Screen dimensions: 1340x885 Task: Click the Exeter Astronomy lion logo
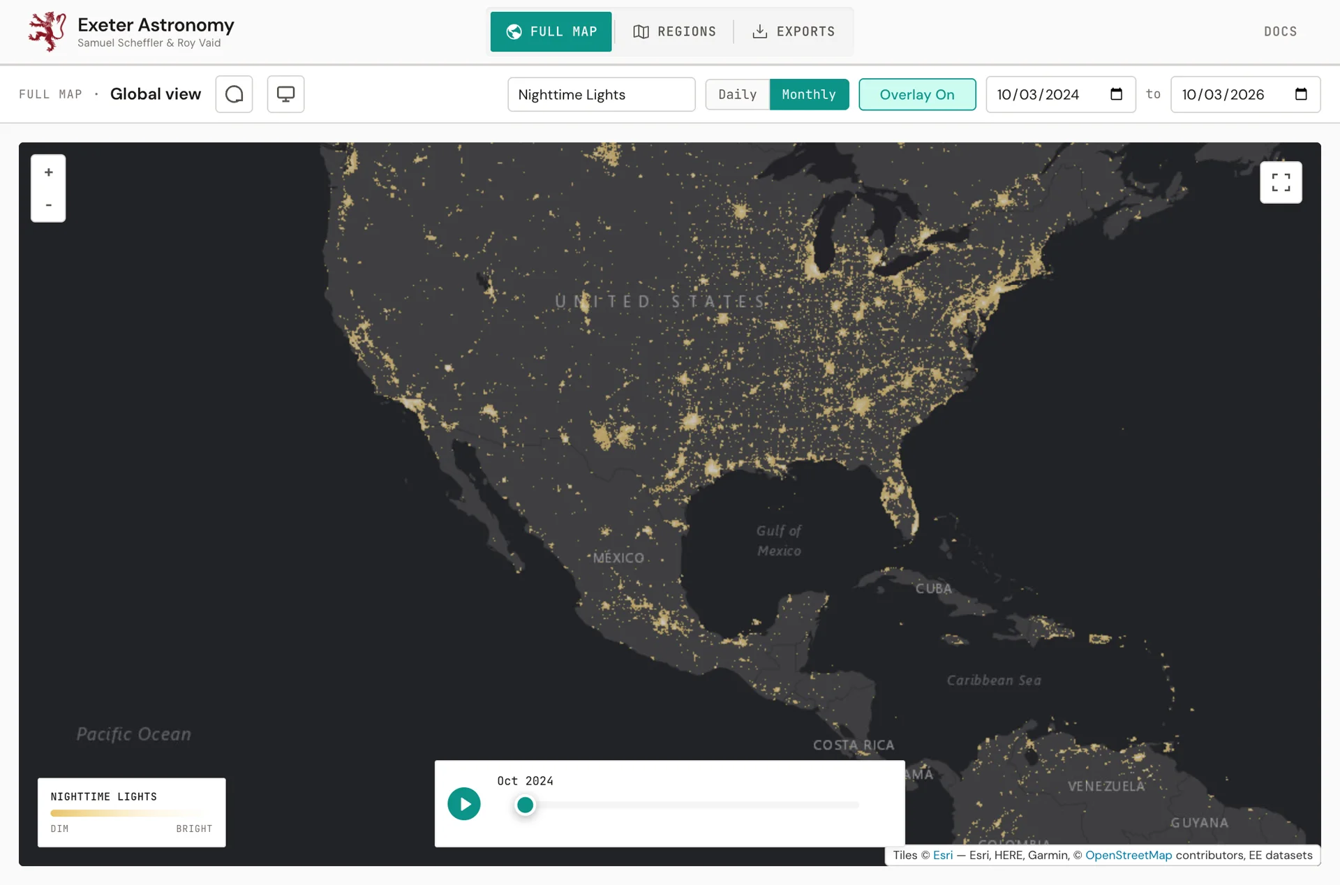pyautogui.click(x=47, y=31)
